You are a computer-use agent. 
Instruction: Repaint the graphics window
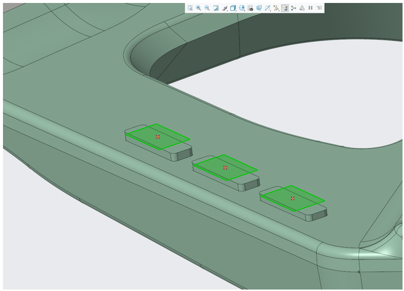[216, 8]
